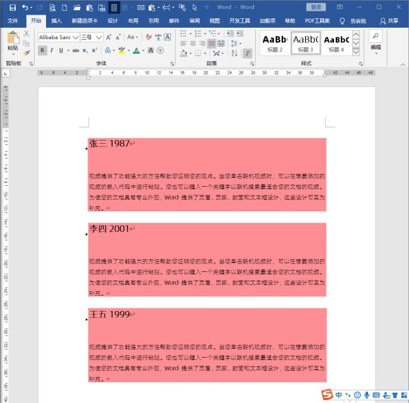Open Sogou soft keyboard
409x403 pixels.
[376, 395]
